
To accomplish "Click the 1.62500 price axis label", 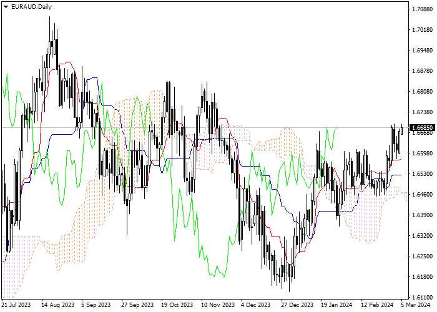I will (x=422, y=256).
